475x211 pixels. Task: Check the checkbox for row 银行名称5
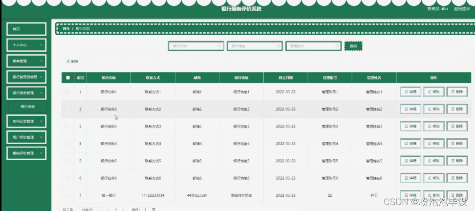(67, 161)
